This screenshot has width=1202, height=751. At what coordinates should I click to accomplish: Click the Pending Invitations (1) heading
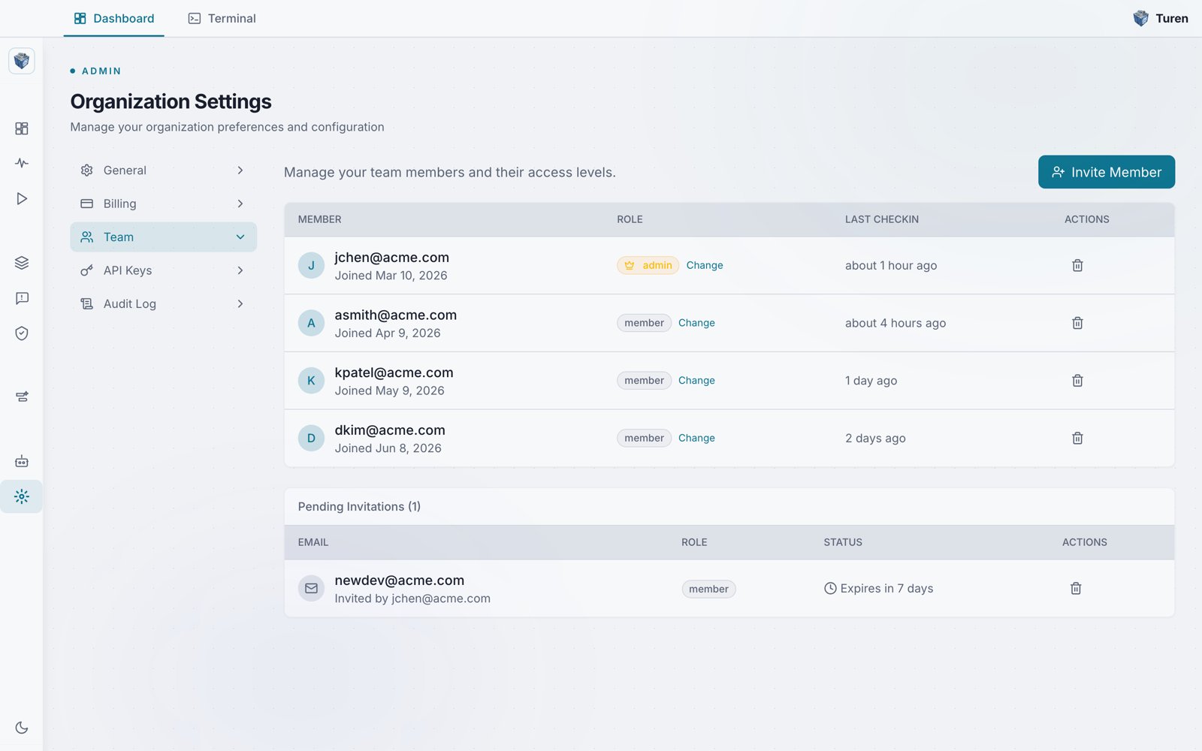click(359, 507)
